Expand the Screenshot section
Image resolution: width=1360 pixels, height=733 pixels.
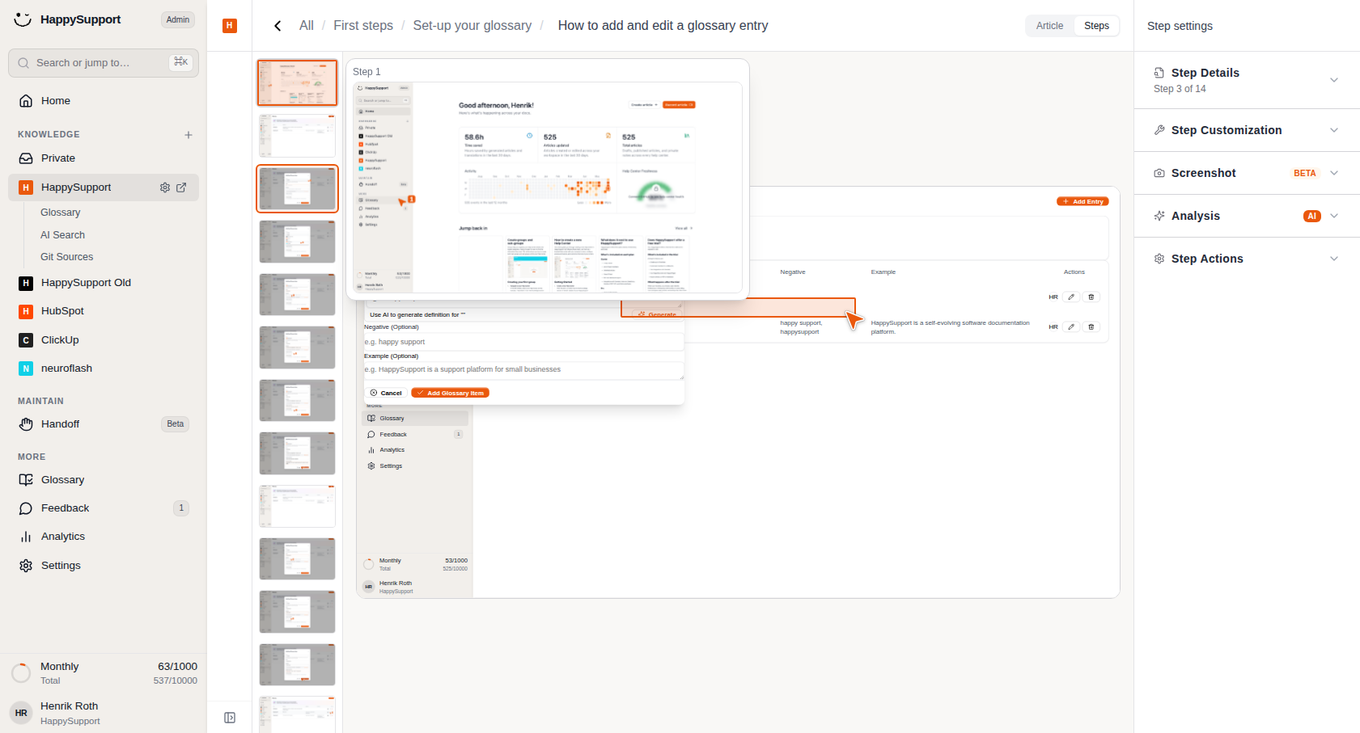tap(1247, 173)
